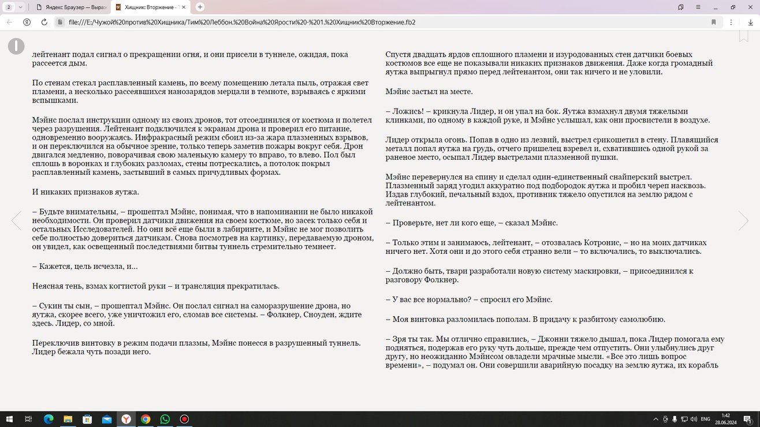The width and height of the screenshot is (760, 427).
Task: Open the browser hamburger main menu
Action: point(698,7)
